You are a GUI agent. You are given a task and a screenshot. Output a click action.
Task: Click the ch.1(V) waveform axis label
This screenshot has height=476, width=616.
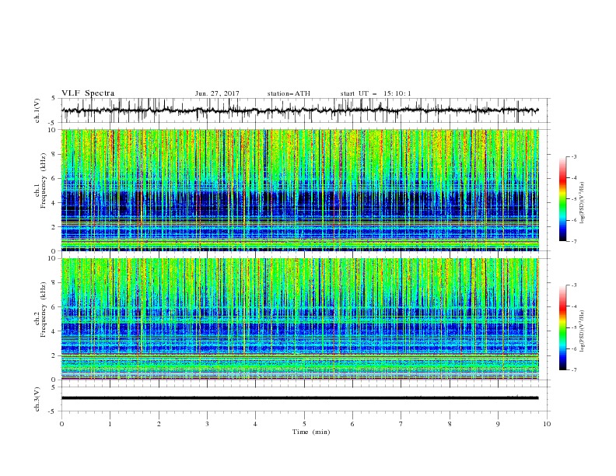pos(37,110)
